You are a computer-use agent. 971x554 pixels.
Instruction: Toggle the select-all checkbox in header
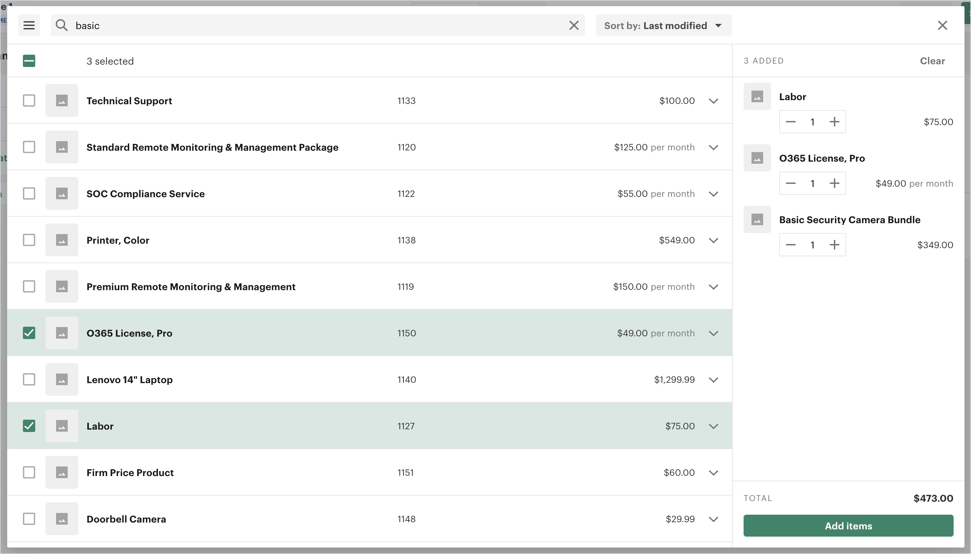click(29, 61)
